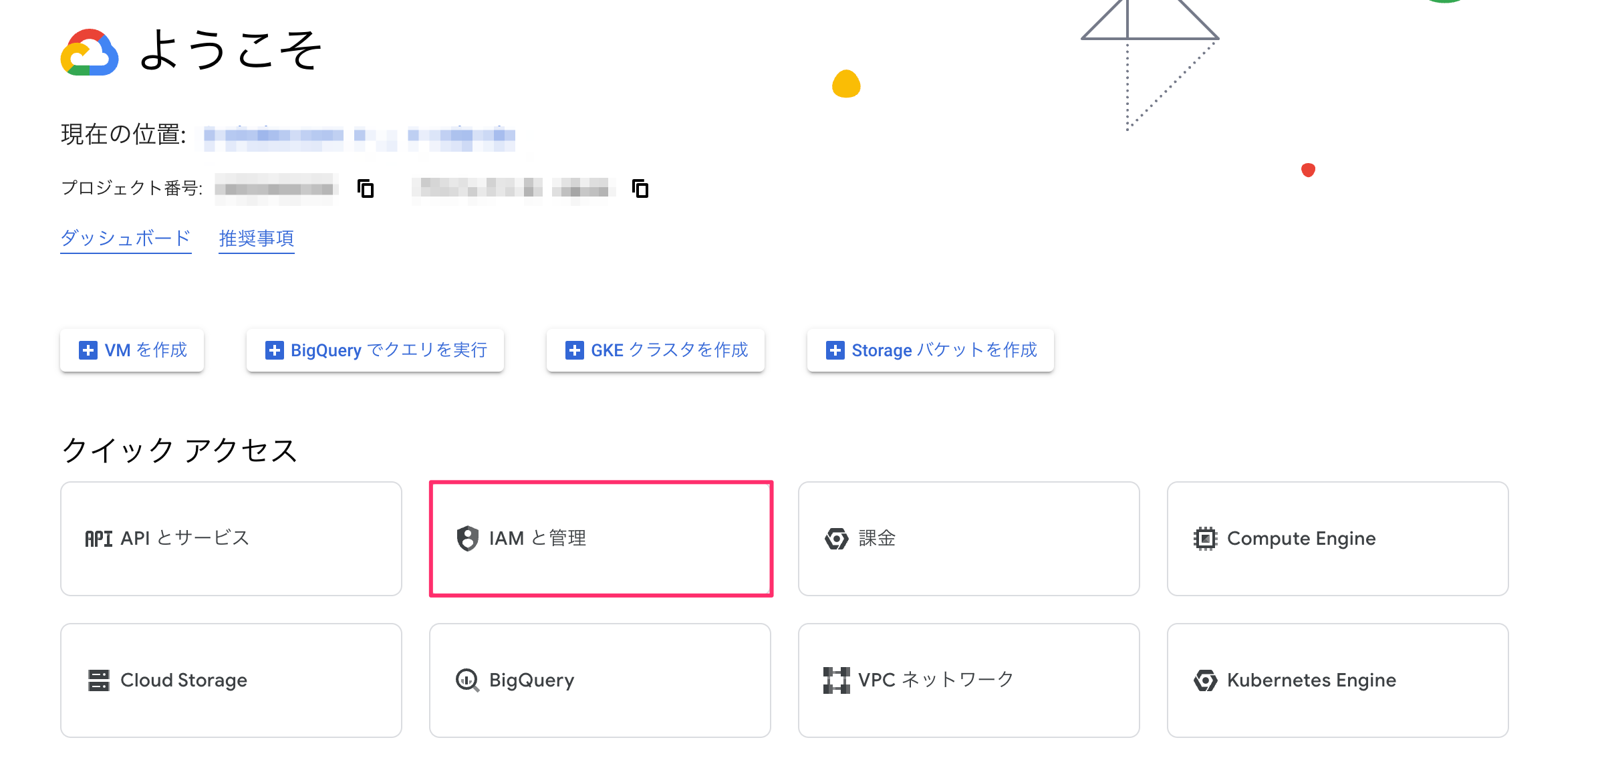Open the API とサービス card

click(231, 539)
